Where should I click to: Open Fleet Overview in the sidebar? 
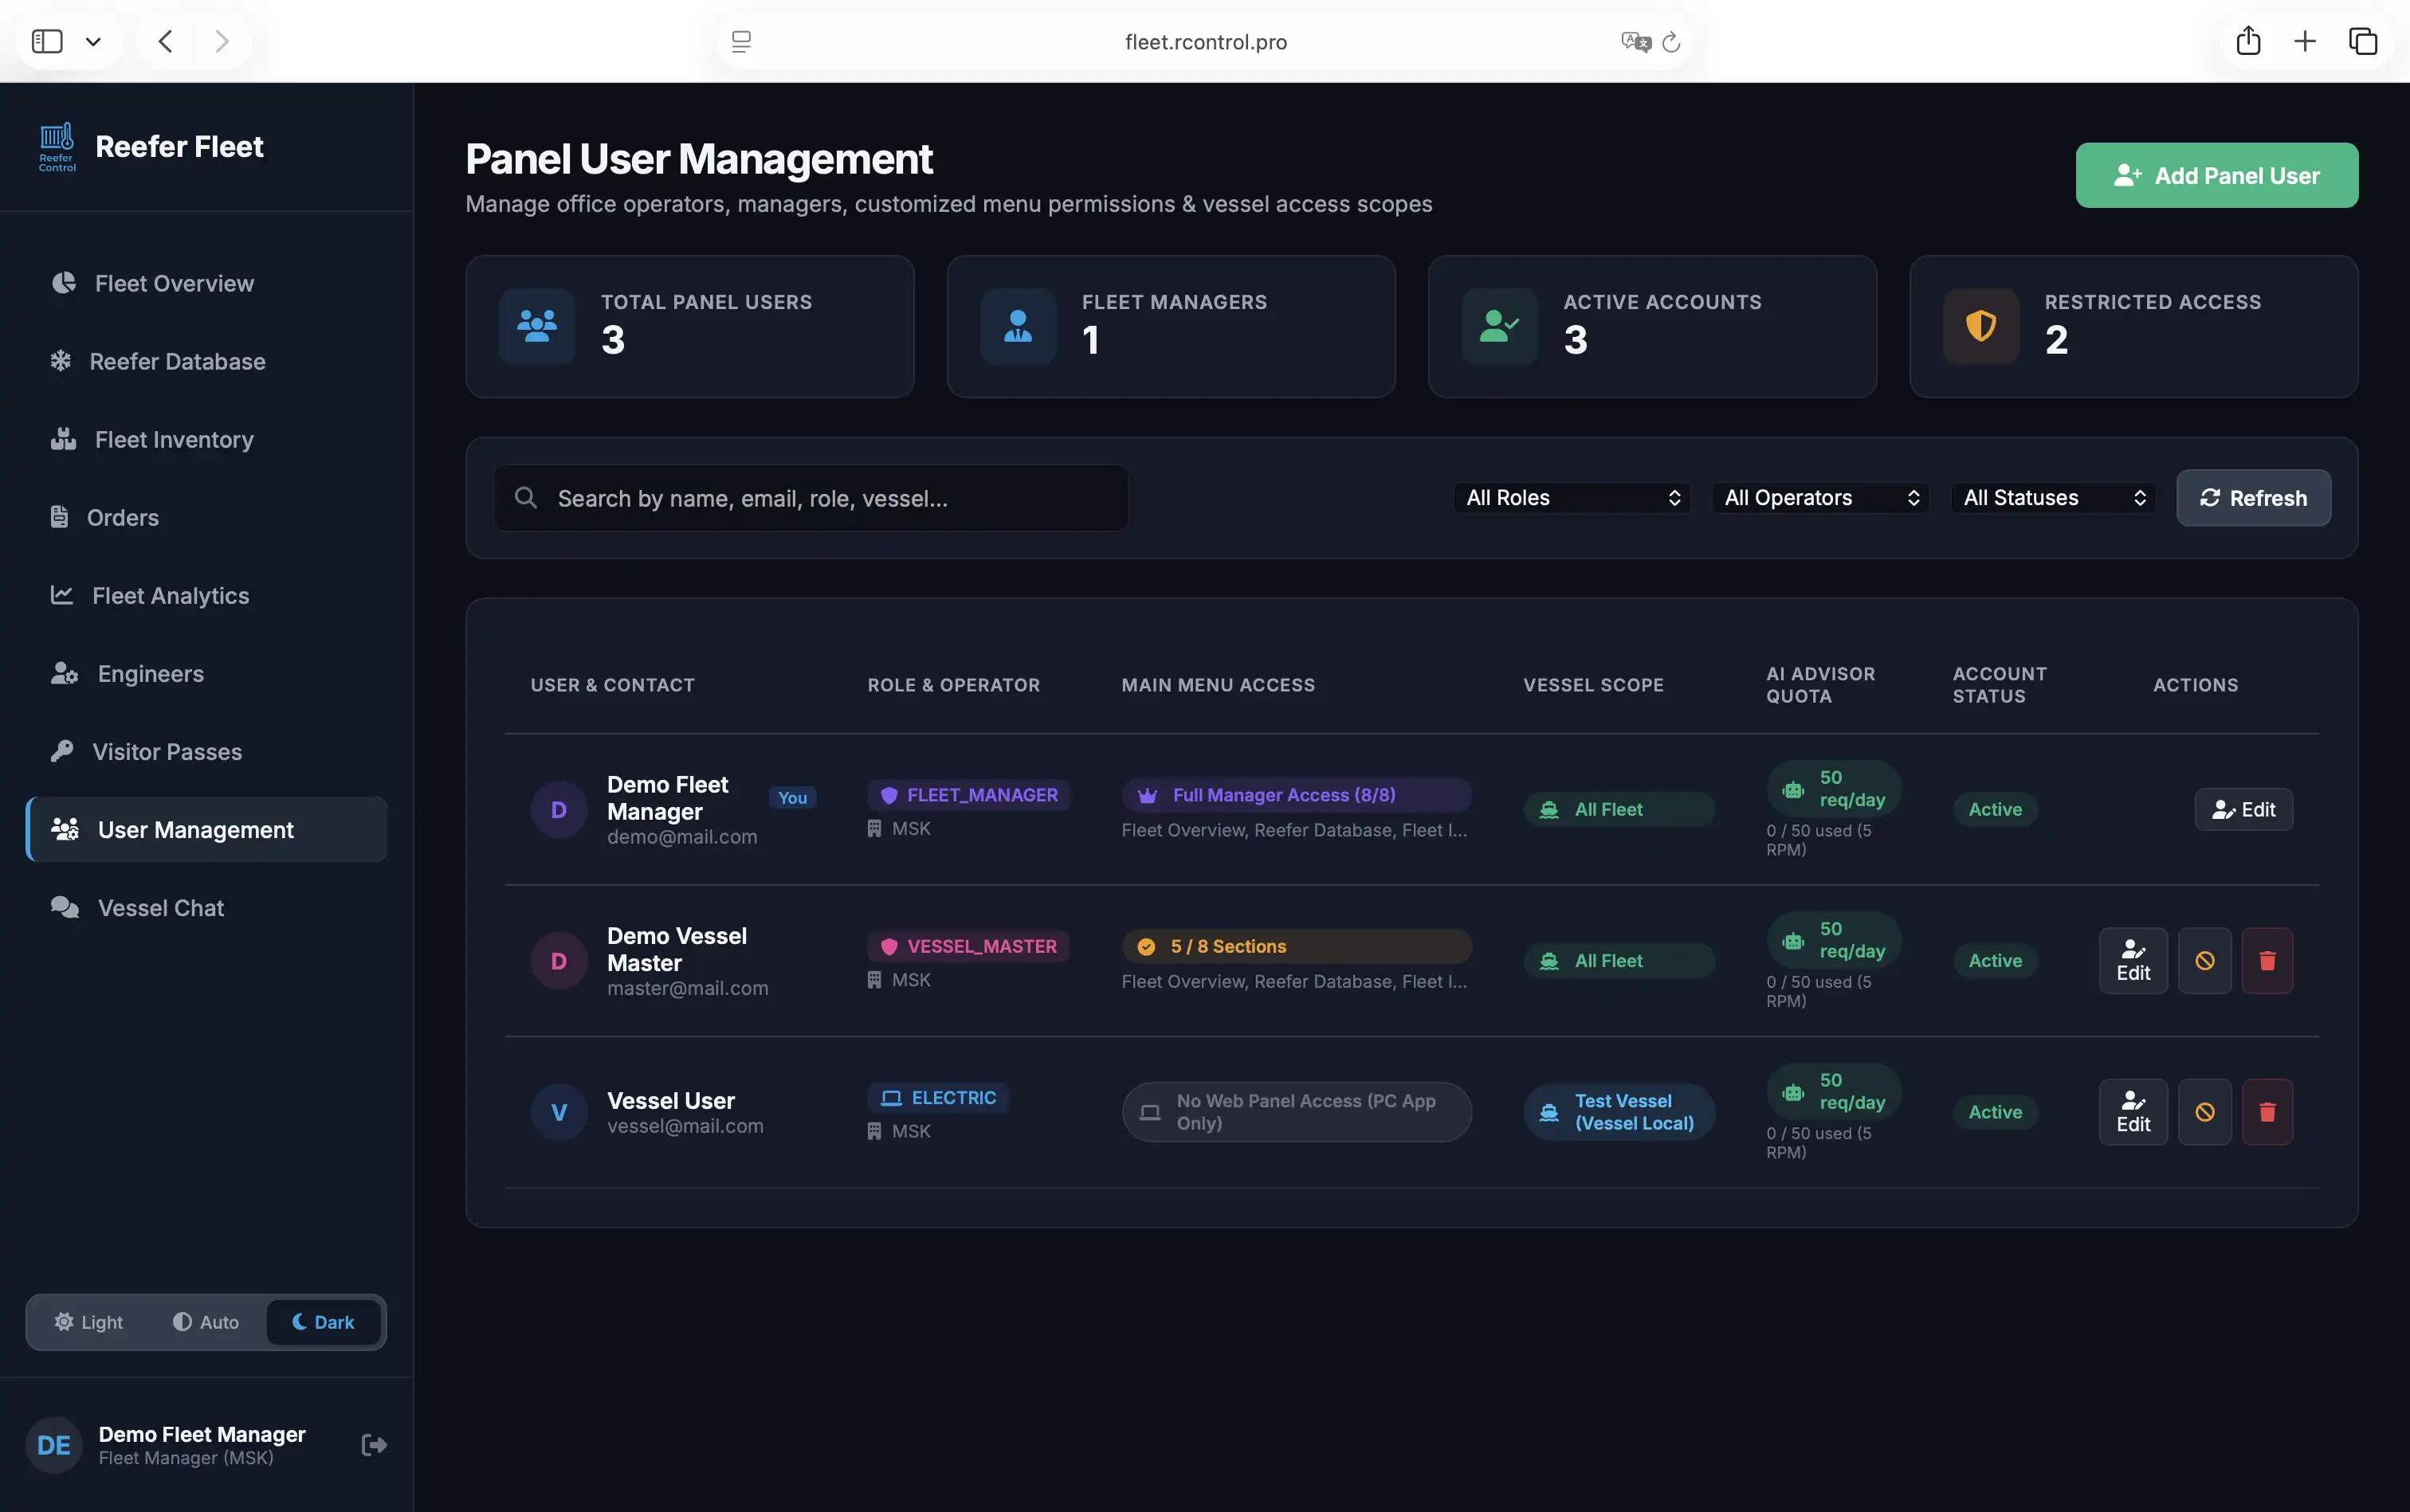(x=206, y=283)
